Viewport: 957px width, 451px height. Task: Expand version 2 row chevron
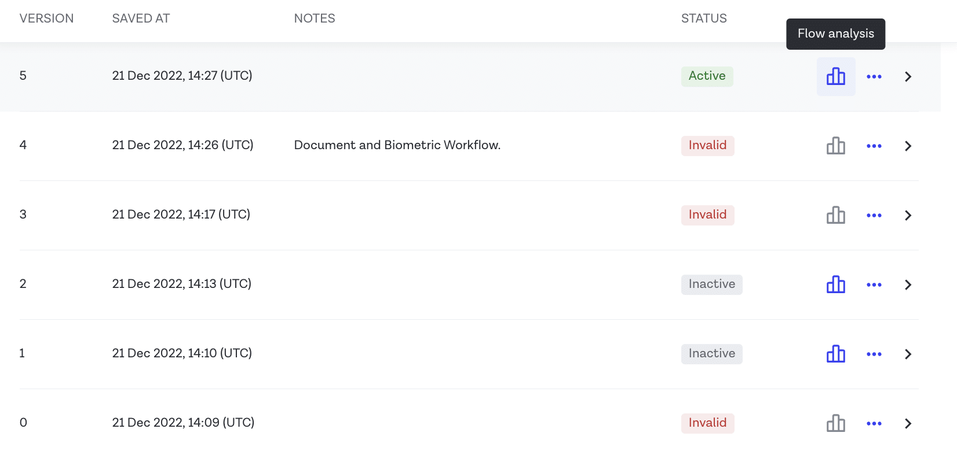(x=908, y=284)
